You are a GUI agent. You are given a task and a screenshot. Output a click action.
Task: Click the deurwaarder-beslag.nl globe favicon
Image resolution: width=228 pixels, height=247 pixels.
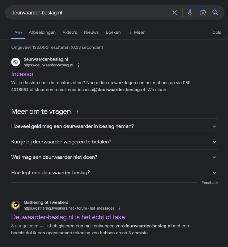tap(15, 62)
